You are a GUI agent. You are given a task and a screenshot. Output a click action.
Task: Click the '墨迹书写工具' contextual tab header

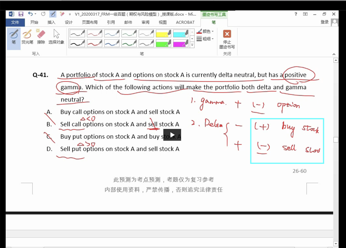coord(214,14)
